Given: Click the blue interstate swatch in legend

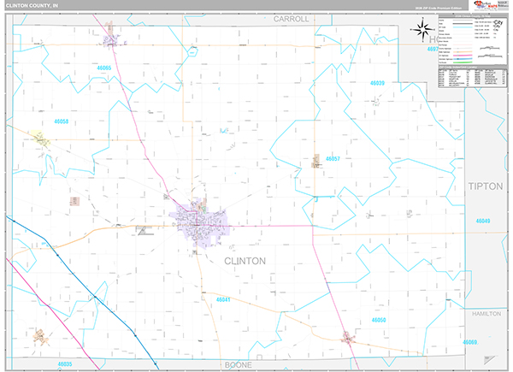Looking at the screenshot, I should point(463,59).
